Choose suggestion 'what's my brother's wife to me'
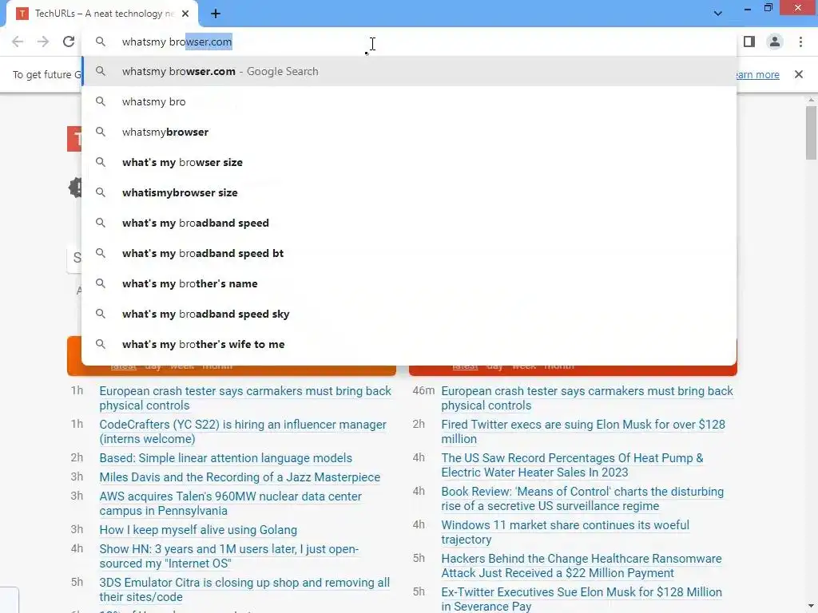818x613 pixels. pos(410,344)
